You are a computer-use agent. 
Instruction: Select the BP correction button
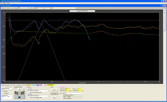pyautogui.click(x=165, y=13)
